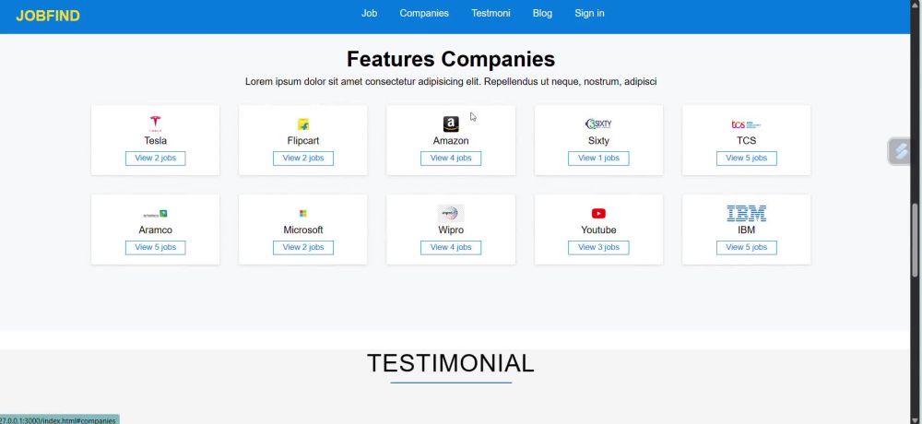The height and width of the screenshot is (424, 922).
Task: Go to the Job nav item
Action: click(370, 13)
